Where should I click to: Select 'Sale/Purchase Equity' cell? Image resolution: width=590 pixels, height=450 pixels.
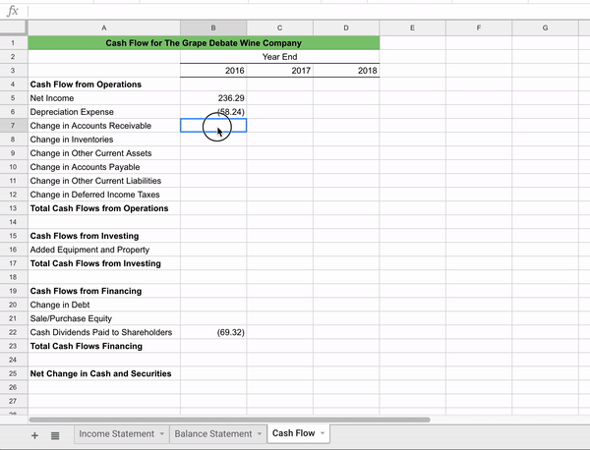[104, 318]
